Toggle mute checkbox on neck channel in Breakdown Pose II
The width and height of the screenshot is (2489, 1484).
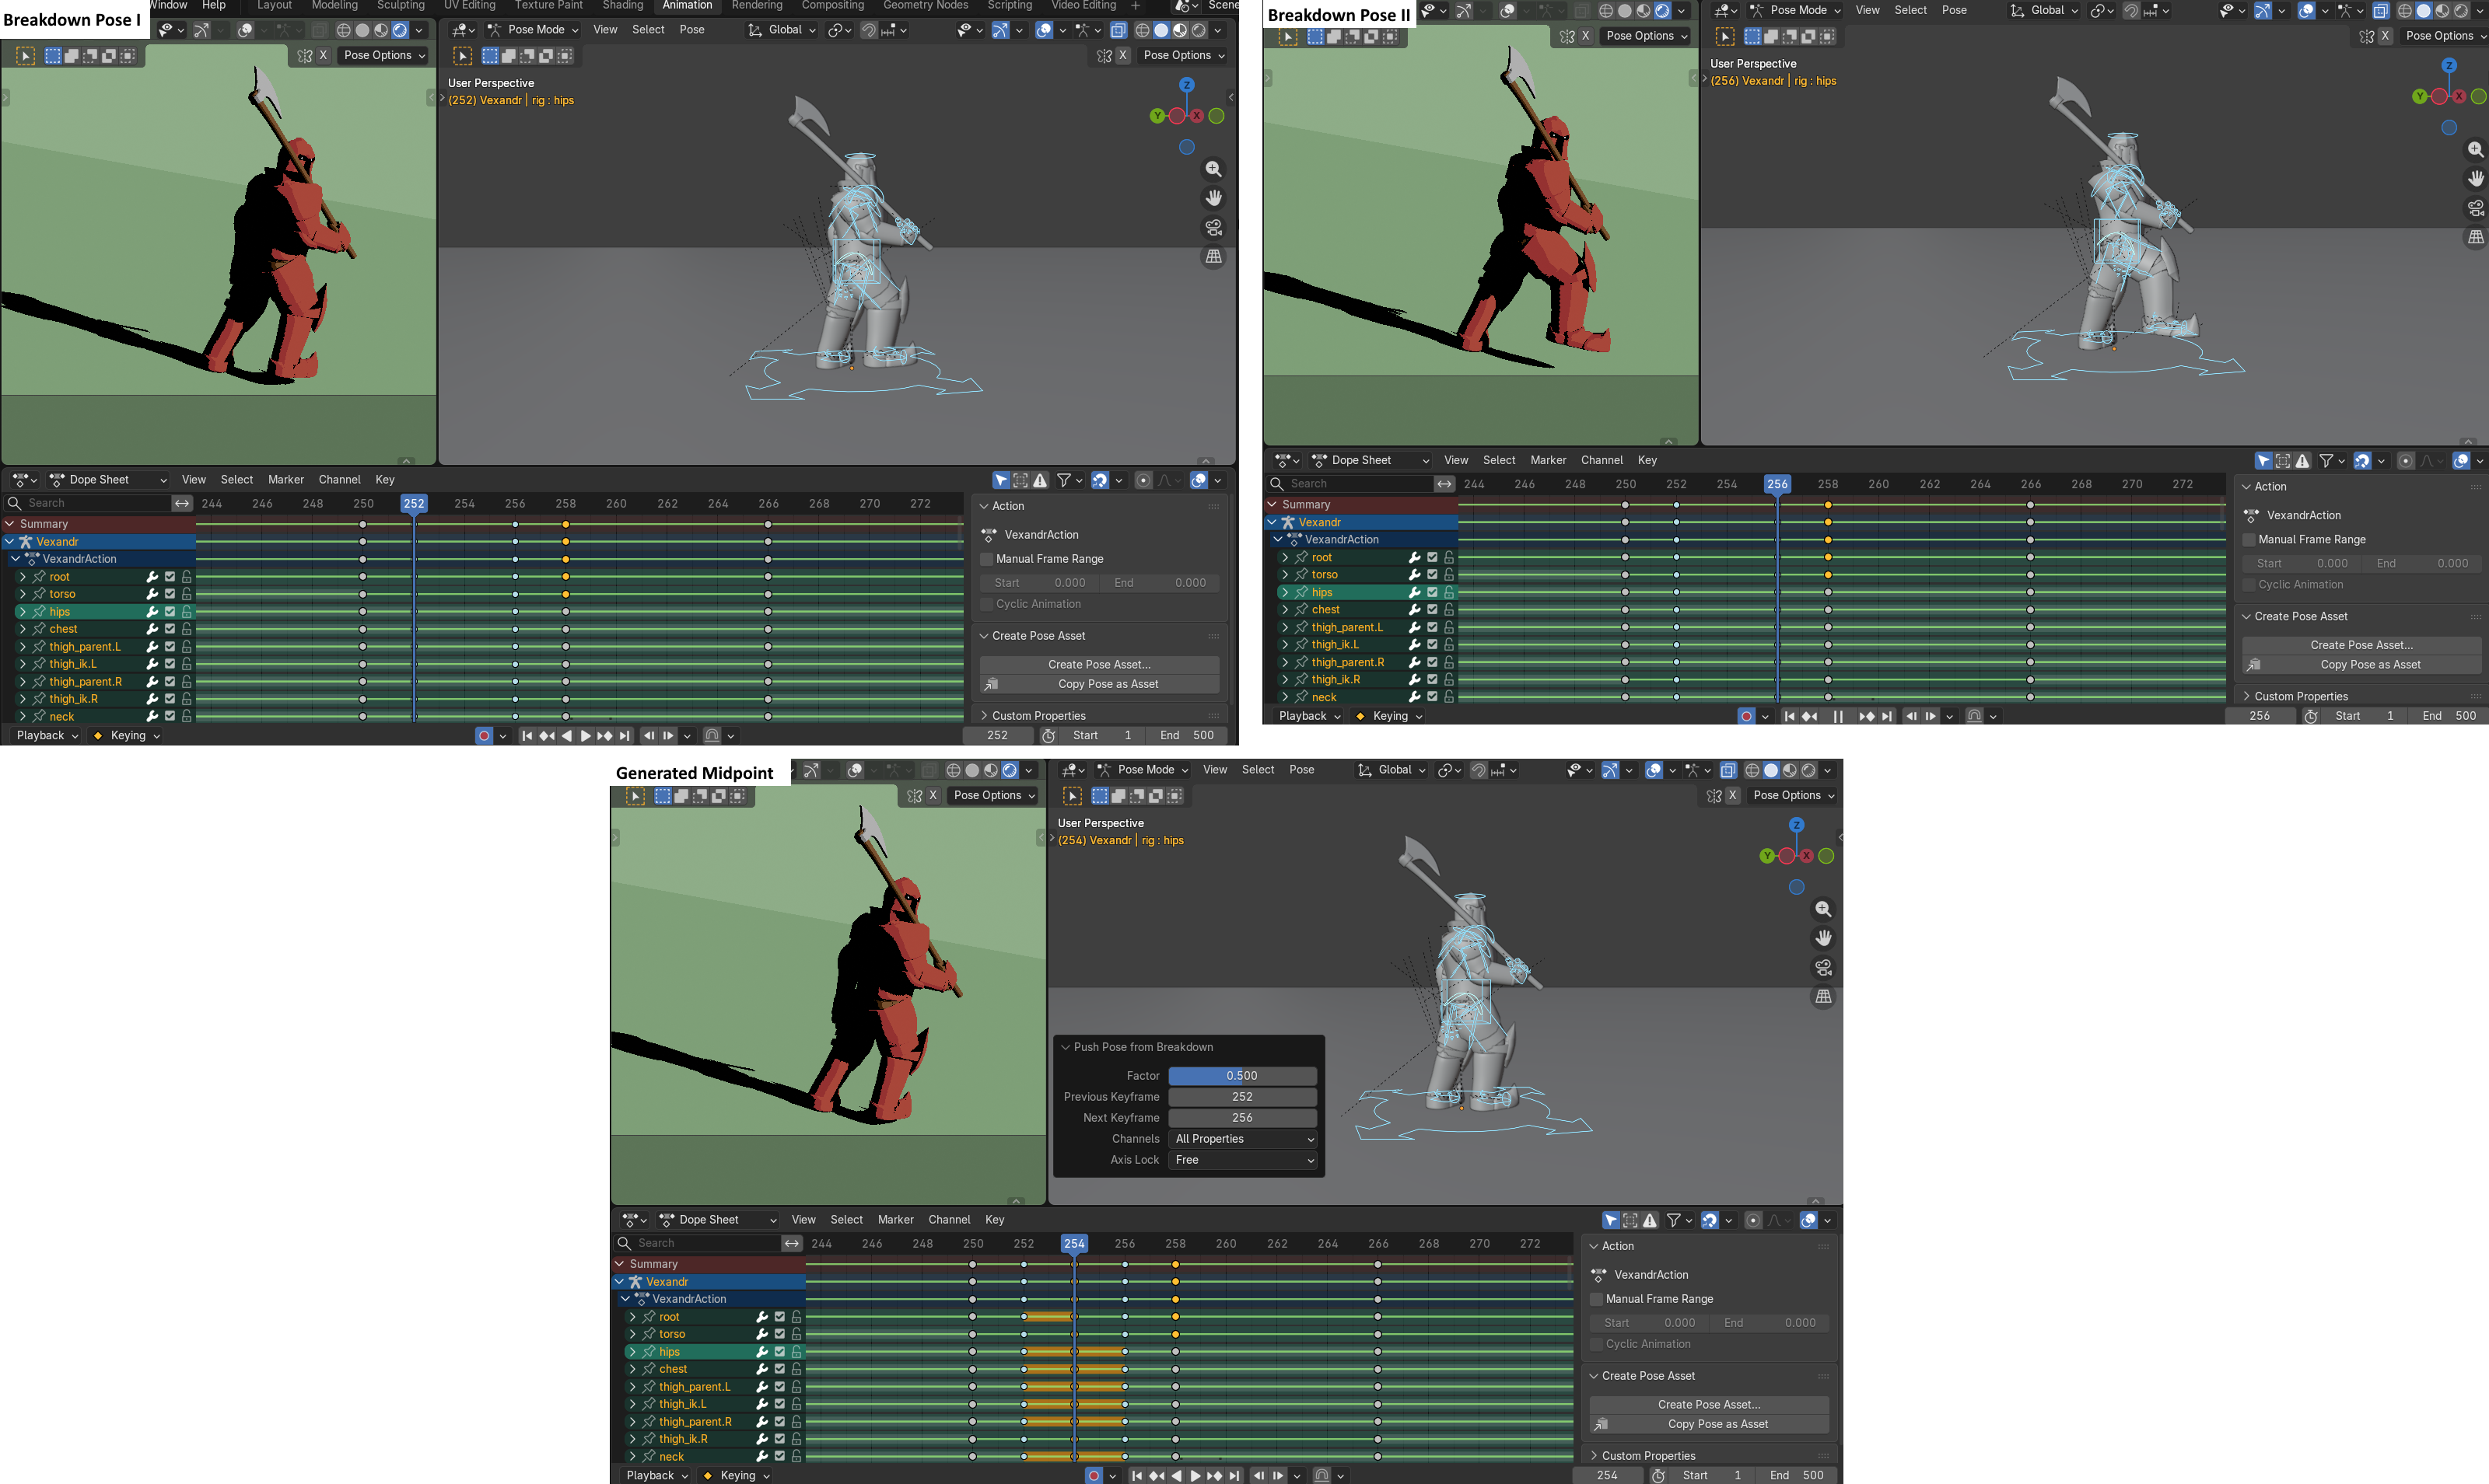(x=1432, y=697)
